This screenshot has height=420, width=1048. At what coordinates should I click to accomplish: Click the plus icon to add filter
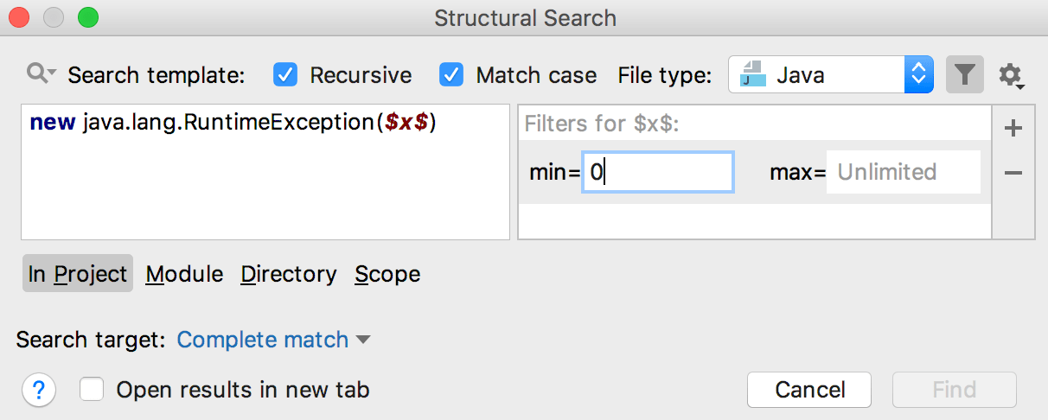pos(1013,129)
